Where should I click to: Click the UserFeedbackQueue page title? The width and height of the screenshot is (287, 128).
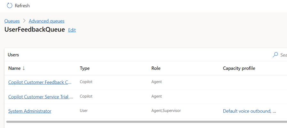35,30
